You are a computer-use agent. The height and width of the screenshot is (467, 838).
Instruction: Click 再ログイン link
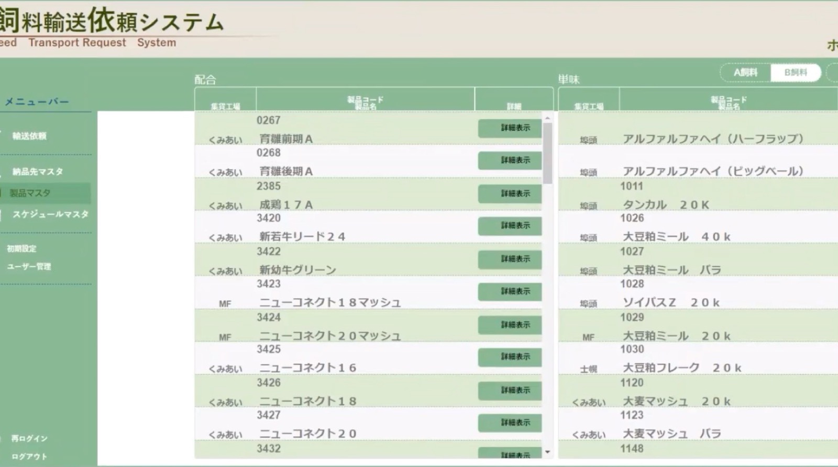click(x=29, y=438)
